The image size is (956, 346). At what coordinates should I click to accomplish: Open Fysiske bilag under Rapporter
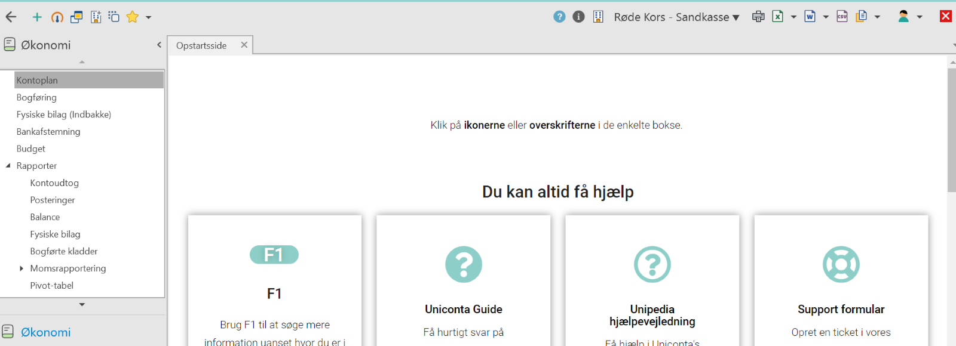tap(55, 234)
